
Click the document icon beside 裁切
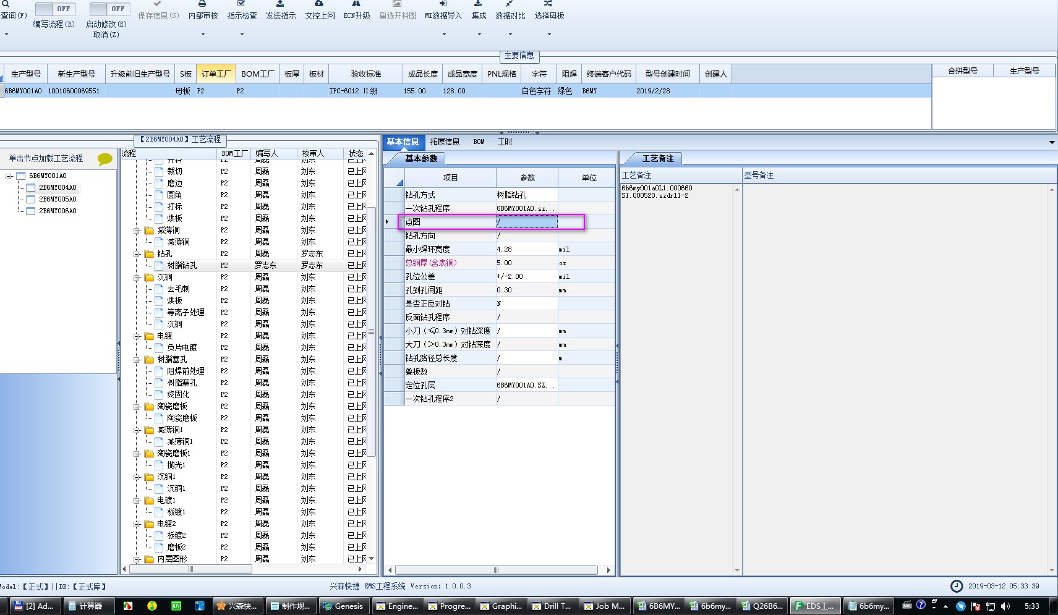coord(159,171)
